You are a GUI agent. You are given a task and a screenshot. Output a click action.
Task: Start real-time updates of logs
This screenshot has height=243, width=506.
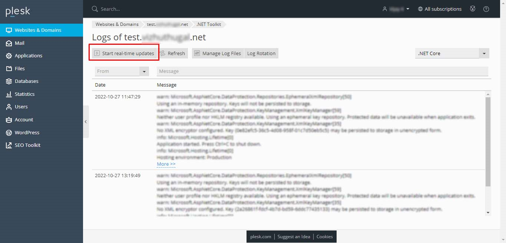125,53
